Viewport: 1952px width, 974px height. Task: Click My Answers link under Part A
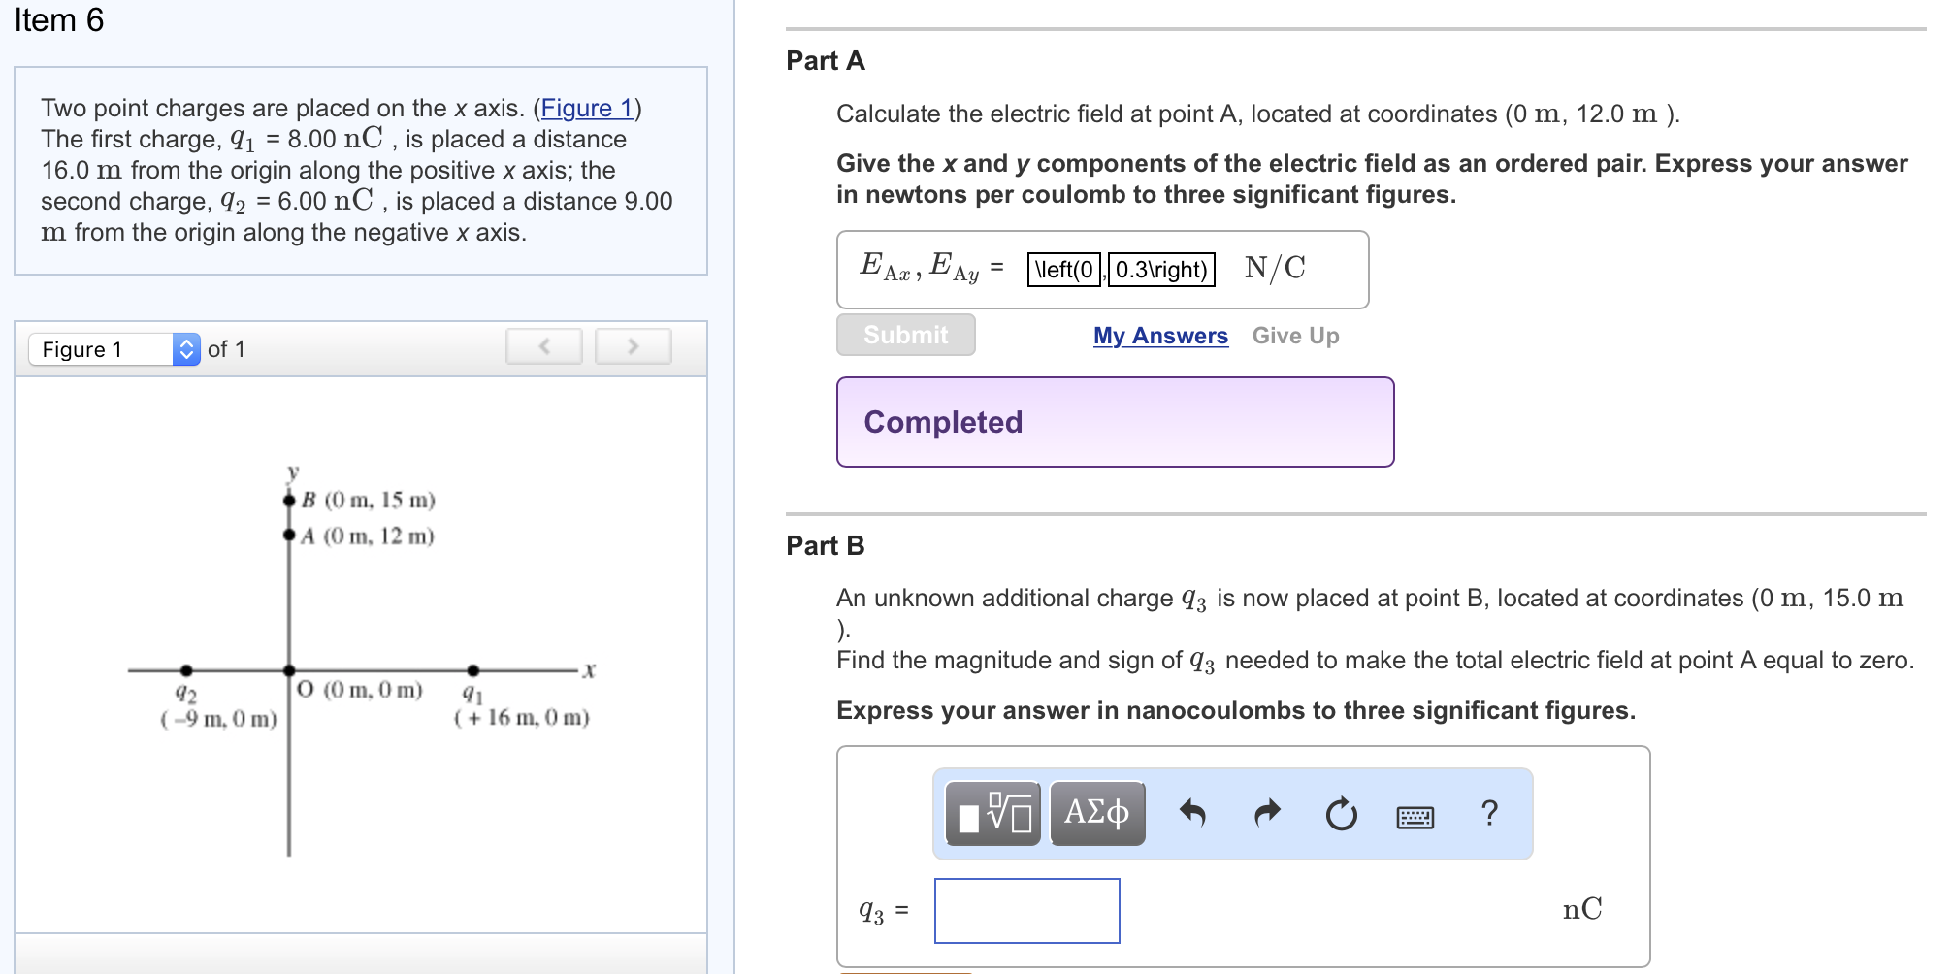(x=1159, y=336)
